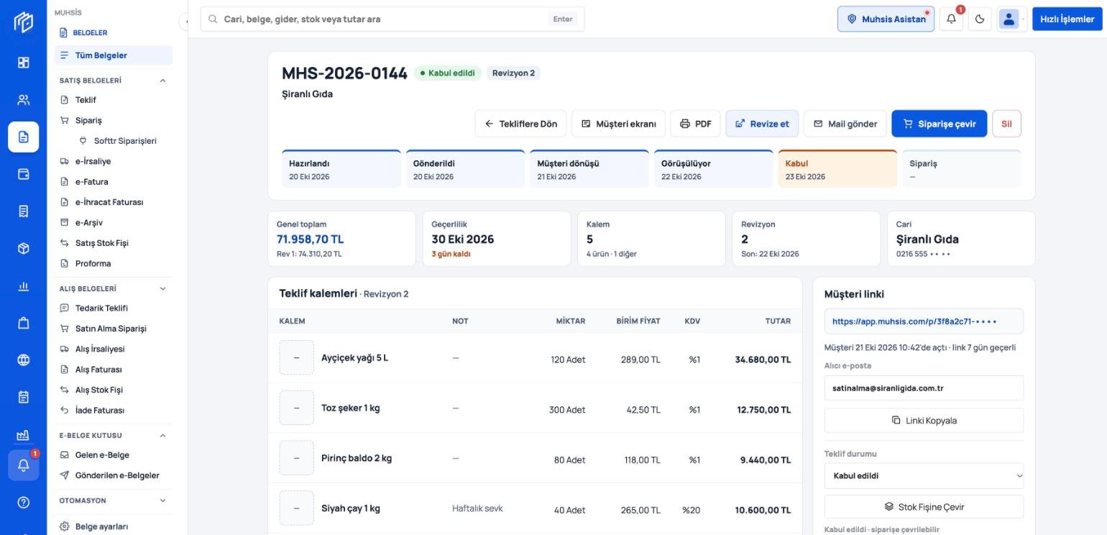Viewport: 1107px width, 535px height.
Task: Open the people icon in the left rail
Action: coord(23,100)
